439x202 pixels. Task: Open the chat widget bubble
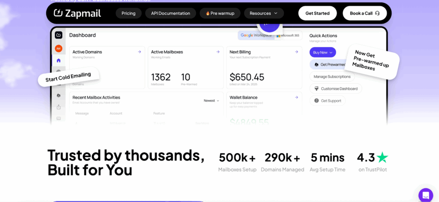coord(426,195)
